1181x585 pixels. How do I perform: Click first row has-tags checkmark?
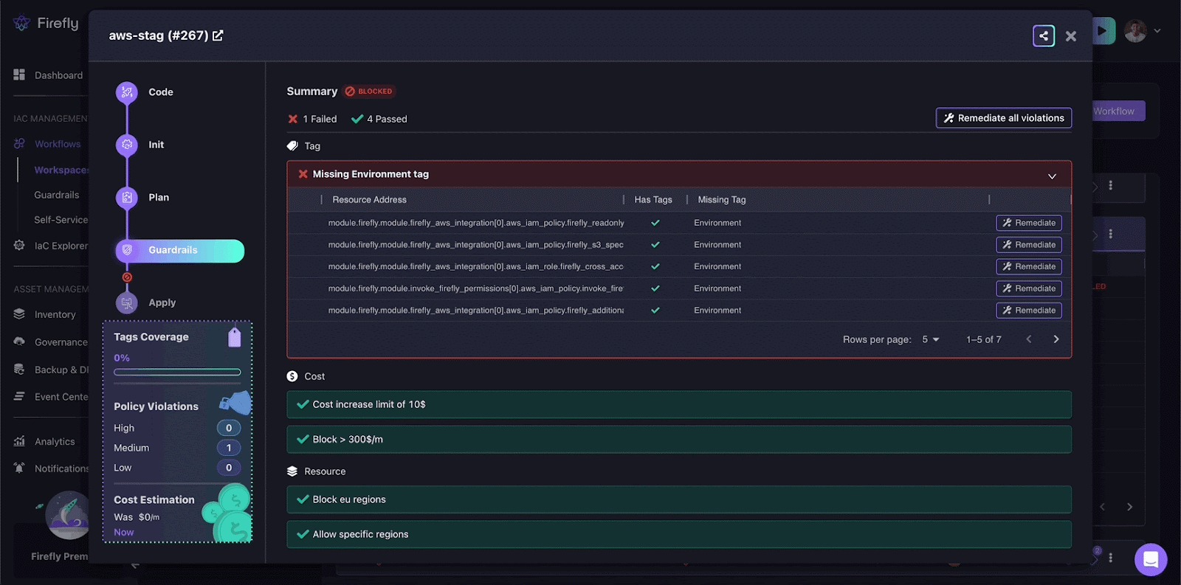click(x=655, y=223)
